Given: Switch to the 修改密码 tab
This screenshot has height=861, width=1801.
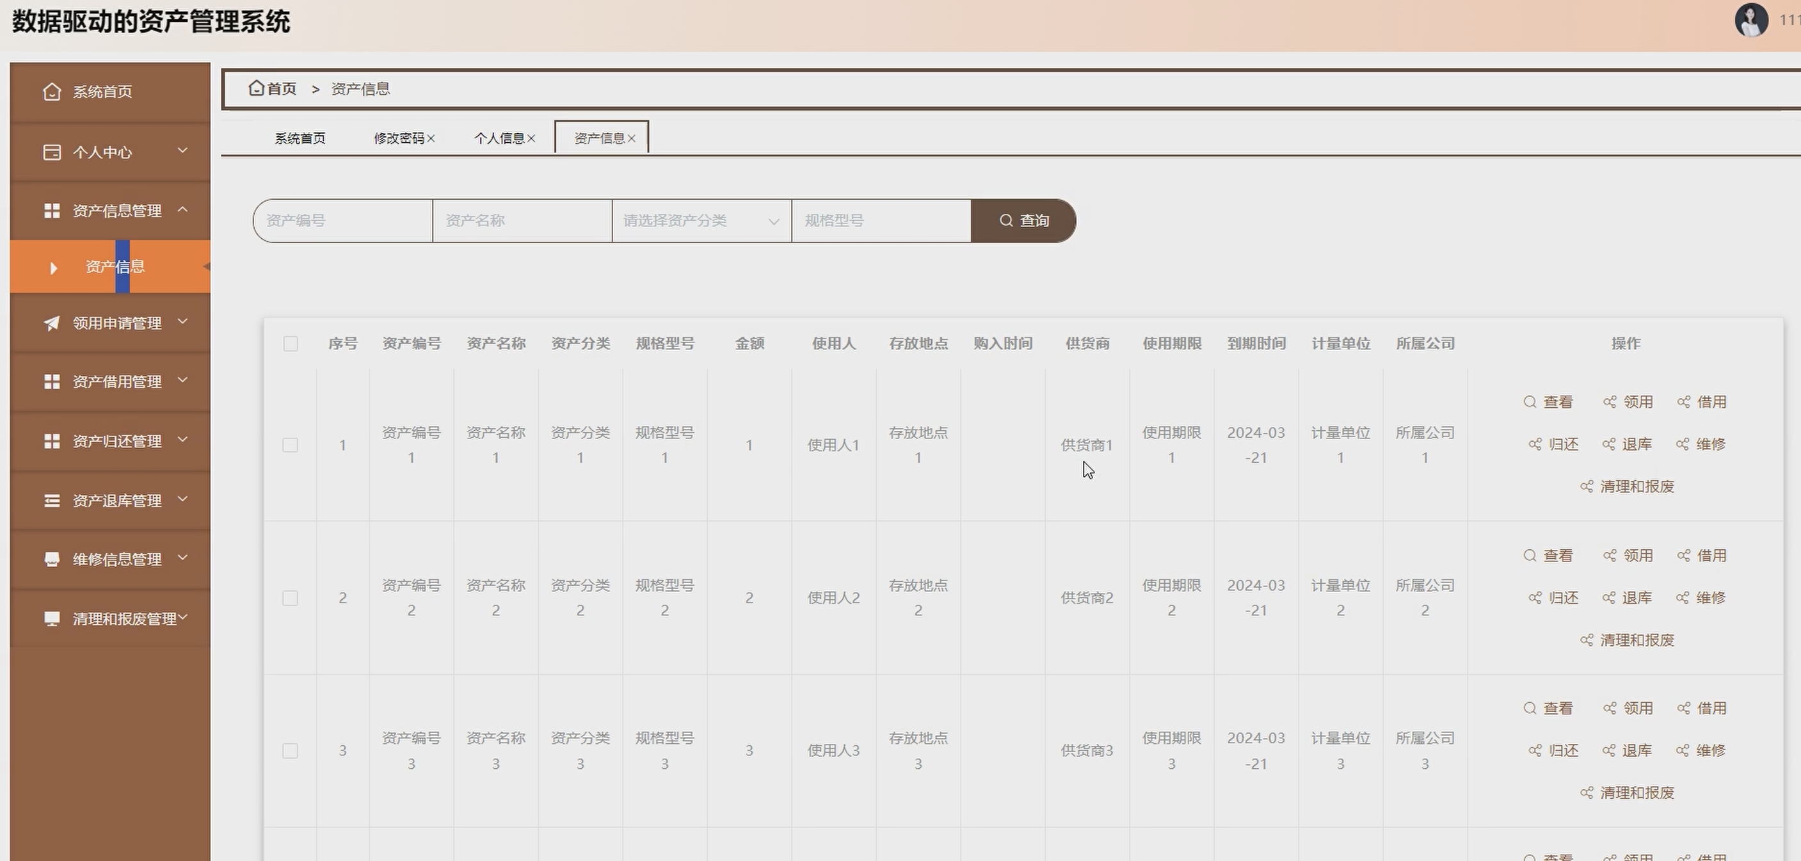Looking at the screenshot, I should 399,138.
